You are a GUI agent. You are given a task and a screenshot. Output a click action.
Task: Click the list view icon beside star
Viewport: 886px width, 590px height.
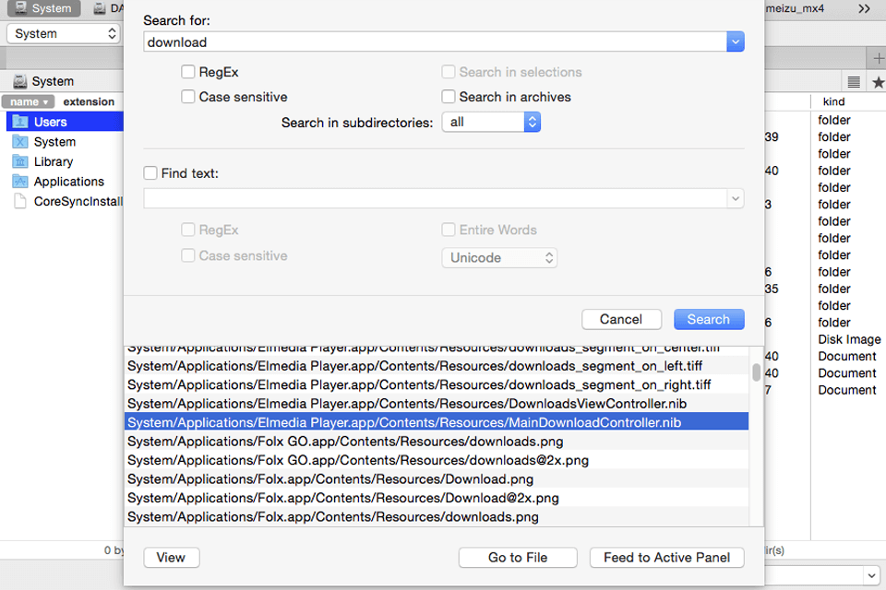pos(854,82)
